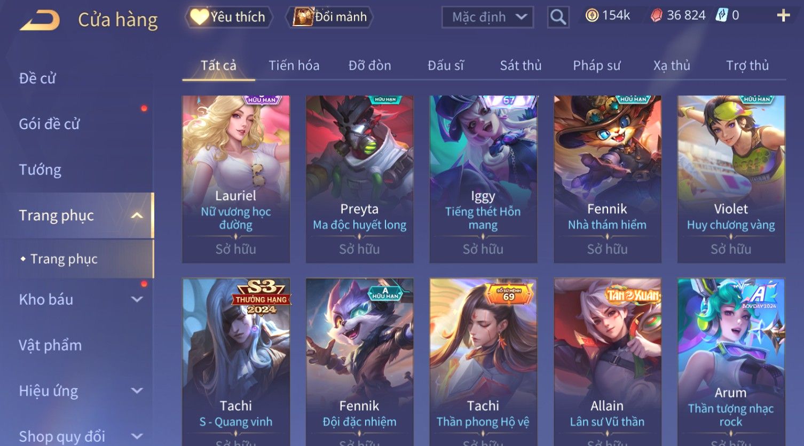Collapse the Trang phục sidebar section

137,216
